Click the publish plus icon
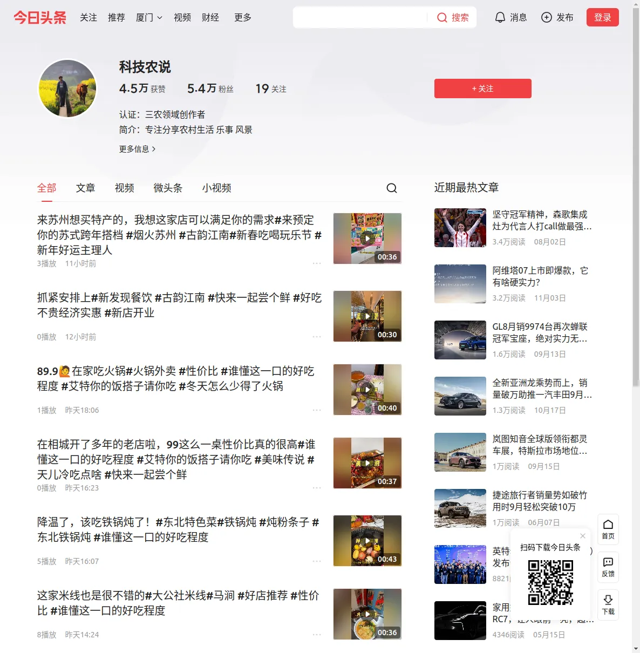This screenshot has height=653, width=640. point(547,18)
